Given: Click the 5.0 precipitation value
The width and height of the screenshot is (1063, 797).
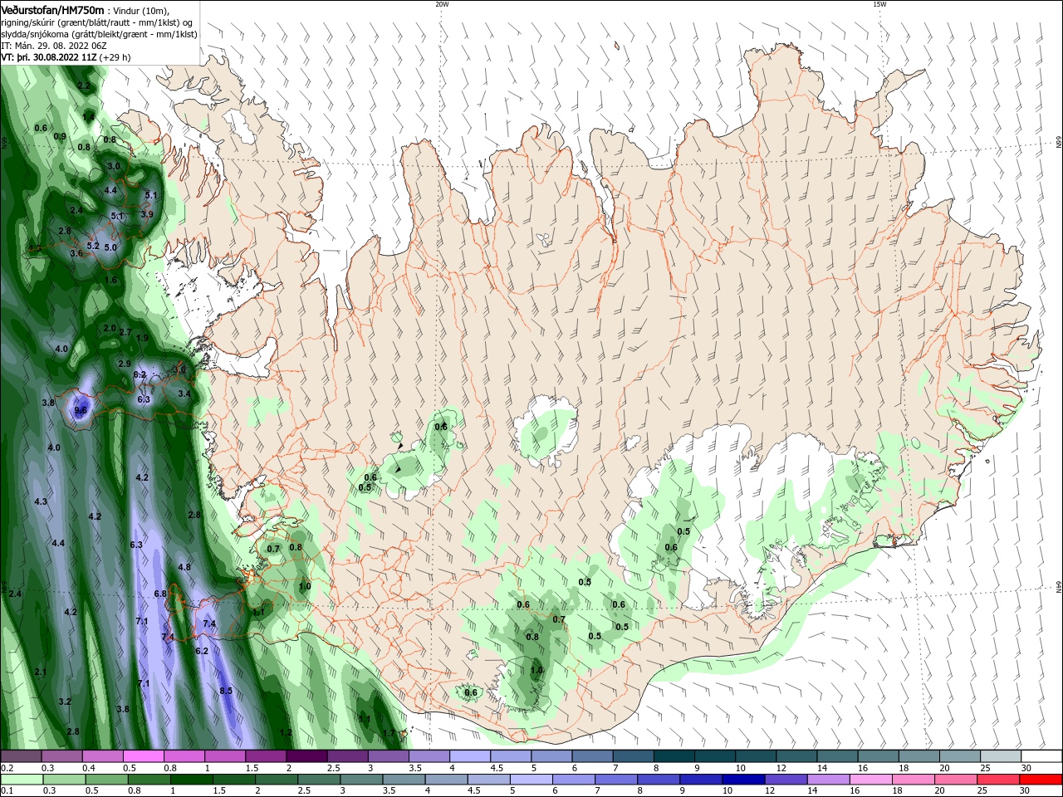Looking at the screenshot, I should point(110,247).
